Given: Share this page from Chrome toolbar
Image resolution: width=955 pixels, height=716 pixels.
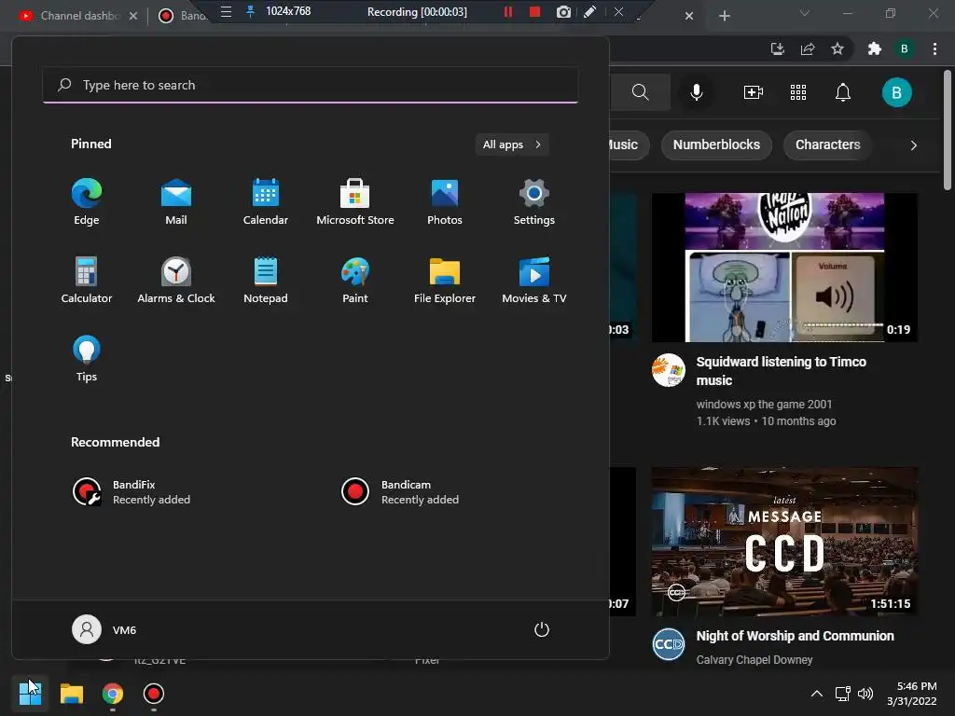Looking at the screenshot, I should [808, 48].
